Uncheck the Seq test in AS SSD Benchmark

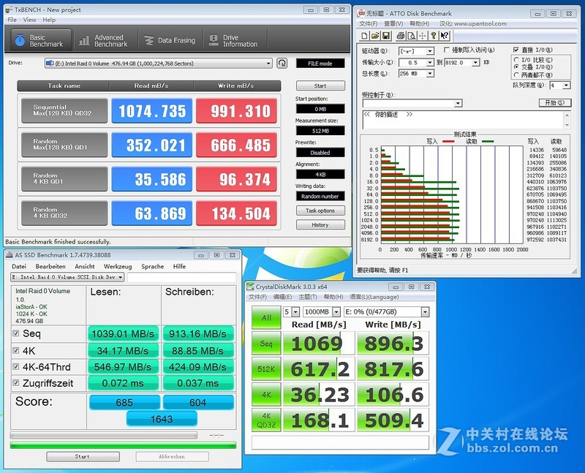coord(18,333)
